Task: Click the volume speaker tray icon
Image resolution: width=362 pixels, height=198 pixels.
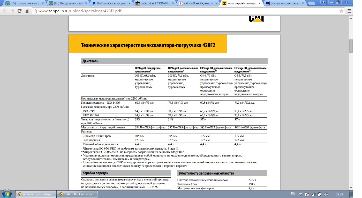Action: point(326,194)
